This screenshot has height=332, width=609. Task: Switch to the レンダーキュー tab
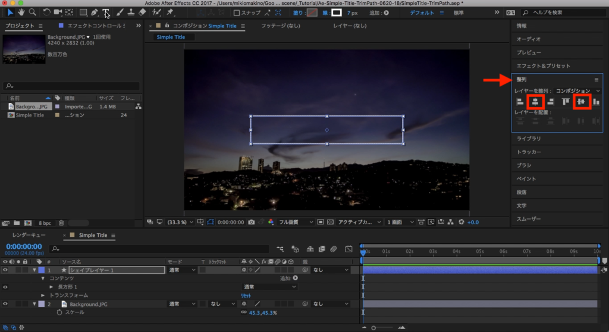coord(29,235)
